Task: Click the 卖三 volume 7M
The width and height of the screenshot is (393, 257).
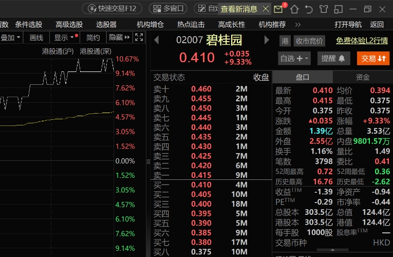Action: [241, 156]
